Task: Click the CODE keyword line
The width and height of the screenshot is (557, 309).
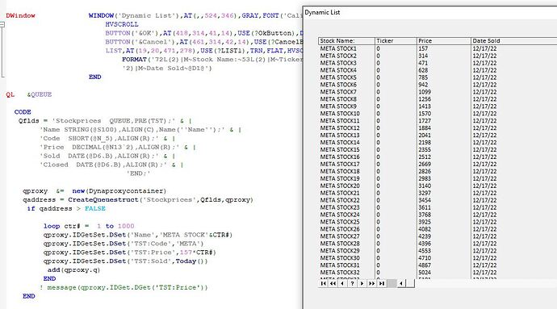Action: point(23,112)
